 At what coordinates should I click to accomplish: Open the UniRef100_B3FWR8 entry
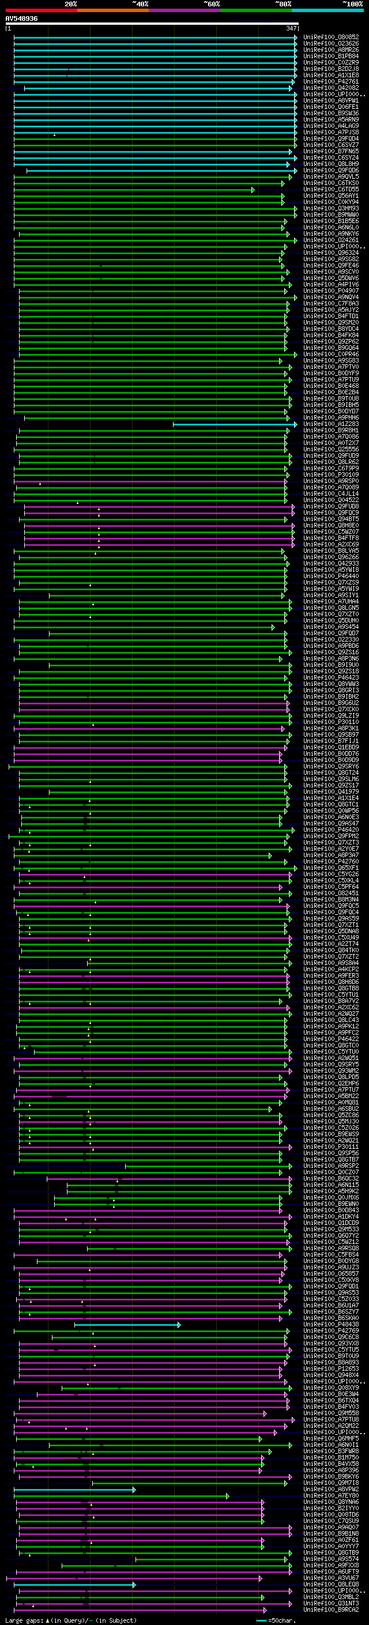pos(330,1451)
